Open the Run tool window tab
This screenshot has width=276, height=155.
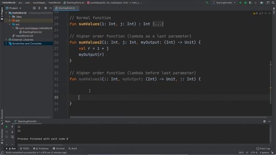click(x=11, y=149)
